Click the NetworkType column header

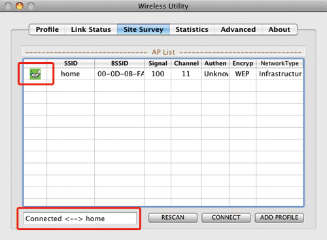coord(280,63)
